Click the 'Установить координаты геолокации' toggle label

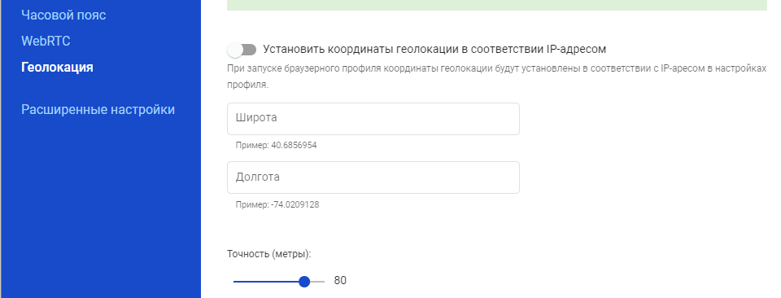(x=434, y=50)
